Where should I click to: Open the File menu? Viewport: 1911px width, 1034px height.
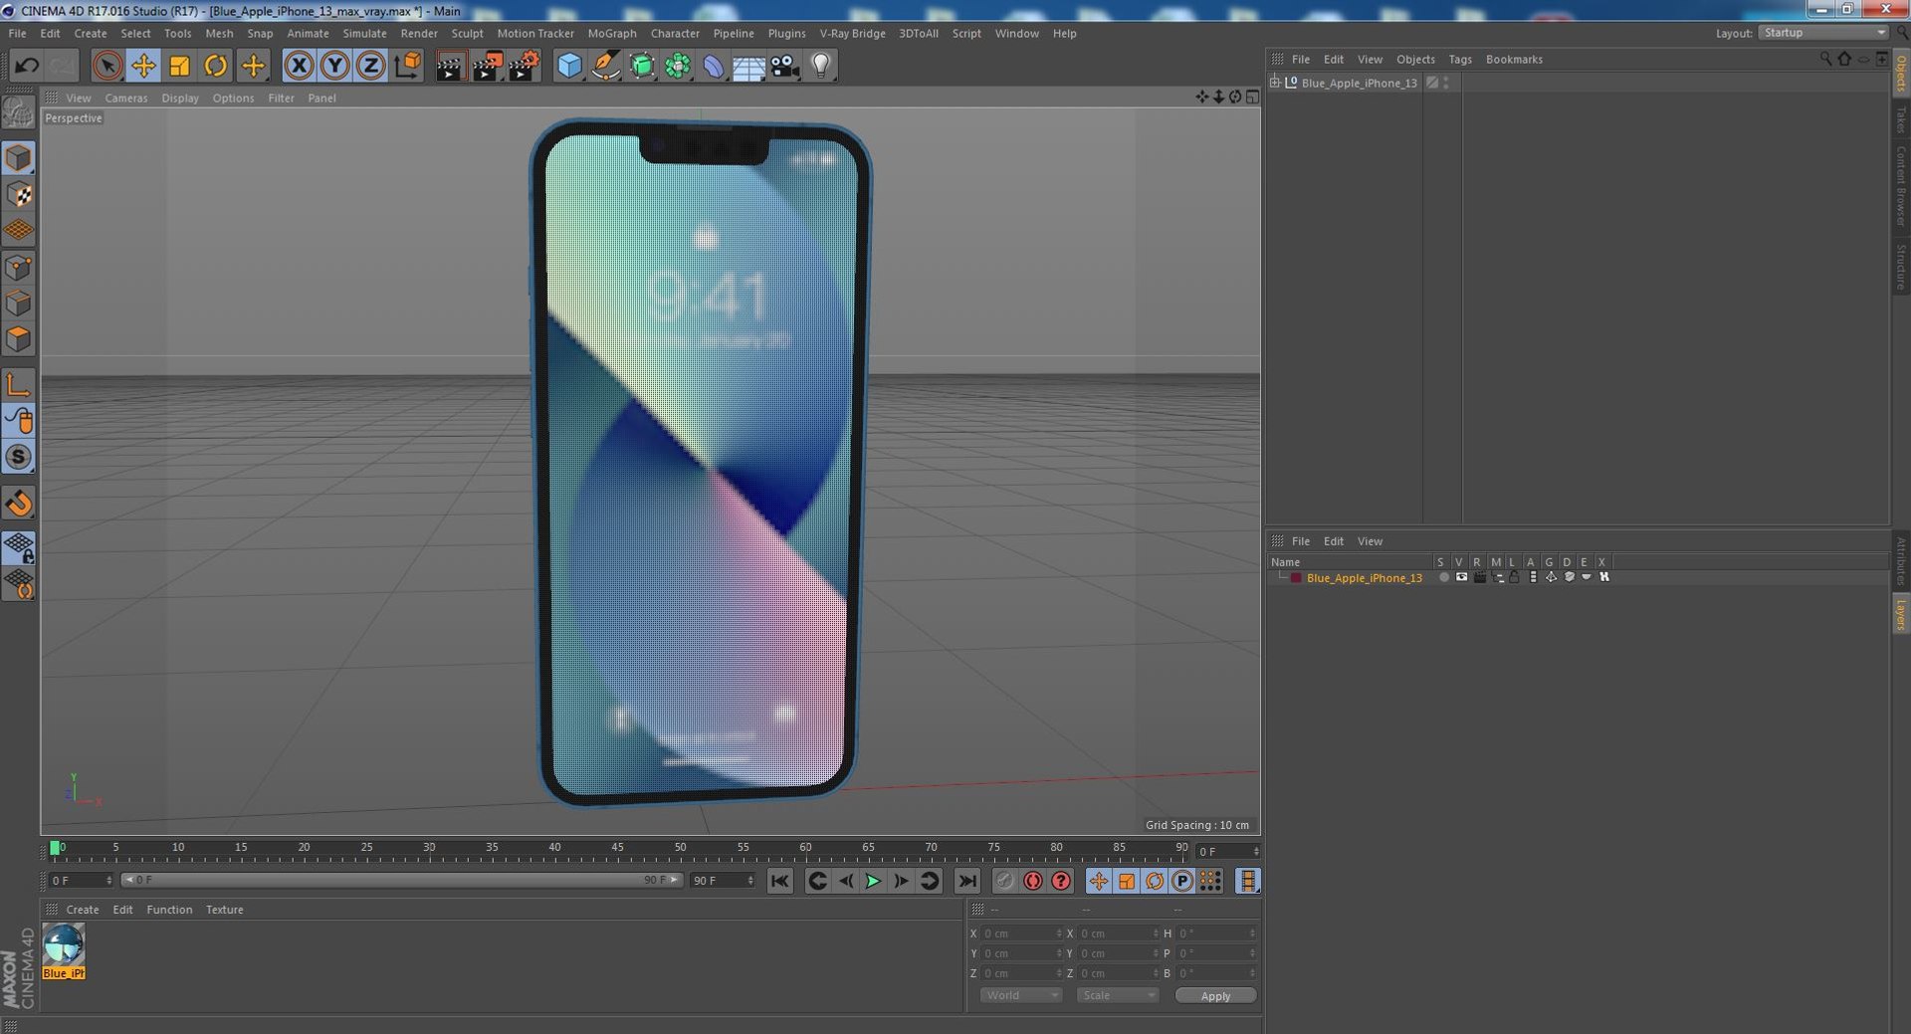coord(17,33)
